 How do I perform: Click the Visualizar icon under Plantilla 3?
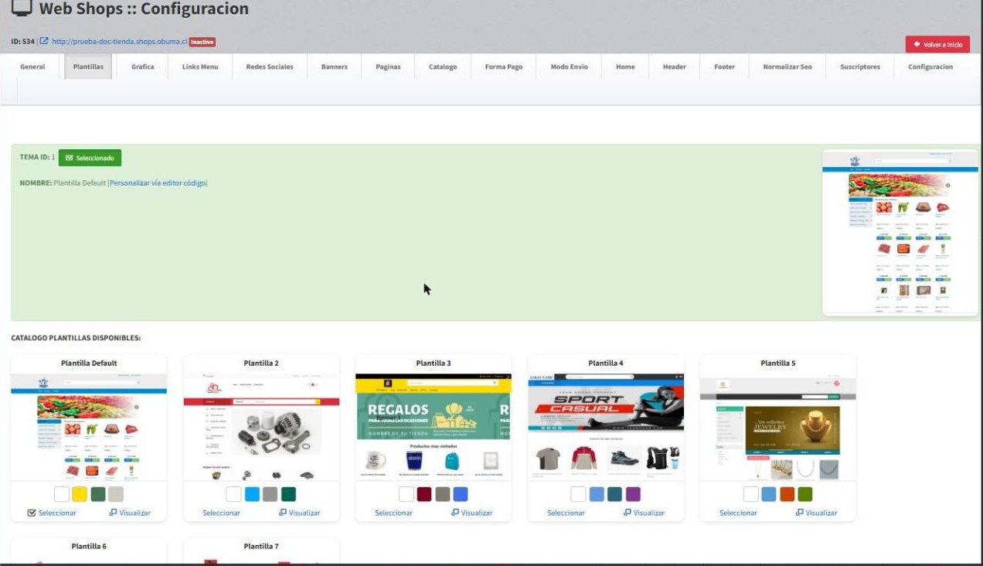click(x=455, y=513)
